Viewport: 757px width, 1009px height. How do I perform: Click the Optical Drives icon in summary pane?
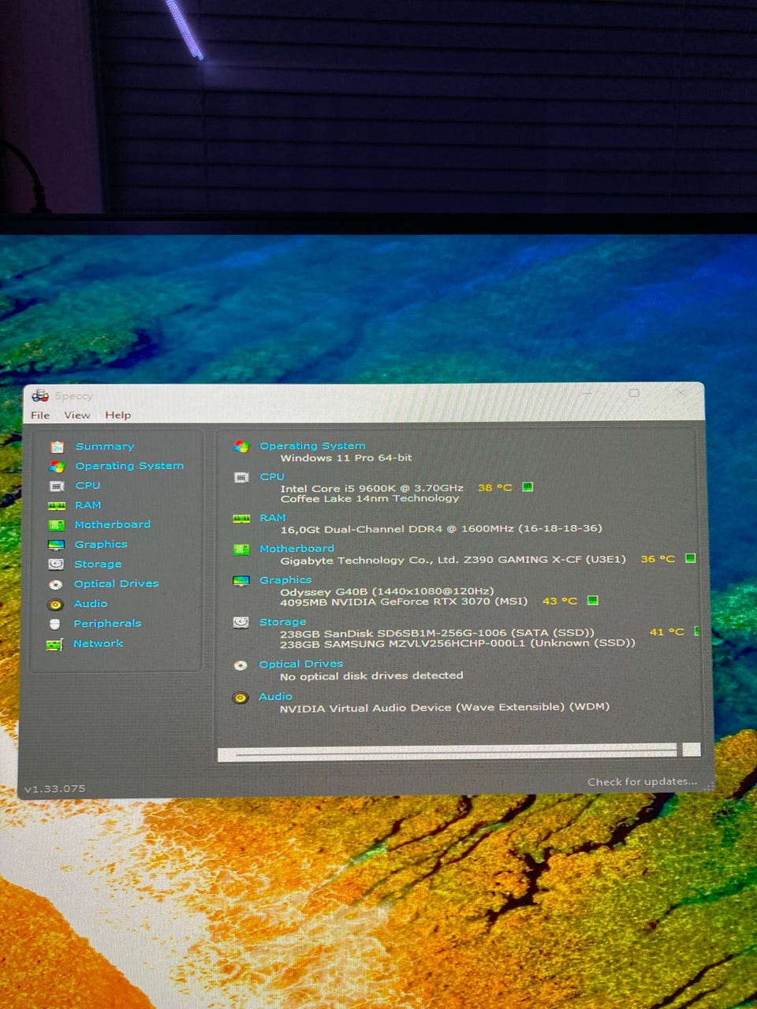coord(241,666)
